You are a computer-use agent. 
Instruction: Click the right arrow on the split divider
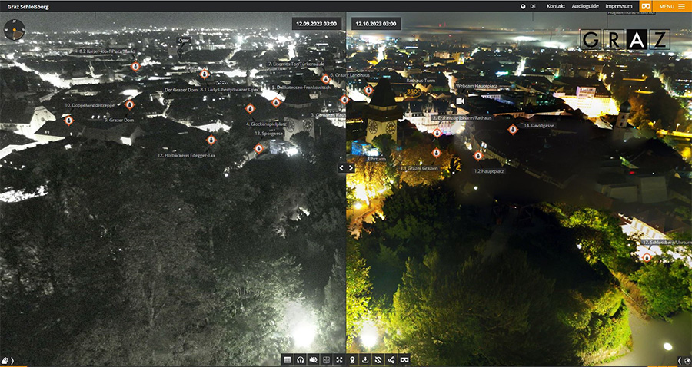(351, 168)
